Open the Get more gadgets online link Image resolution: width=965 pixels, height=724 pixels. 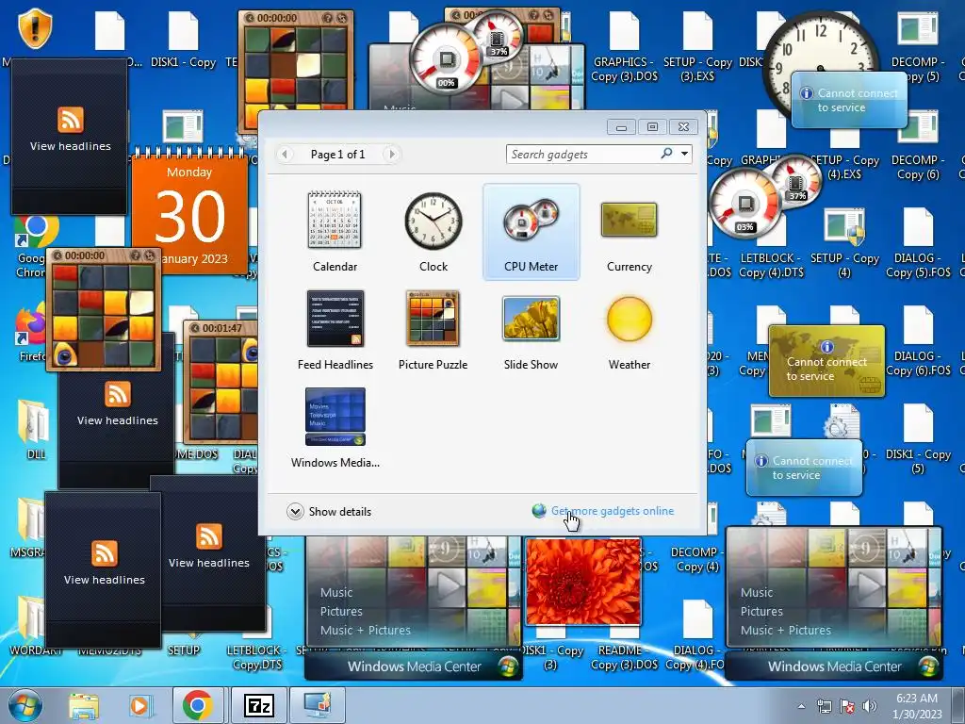(613, 511)
